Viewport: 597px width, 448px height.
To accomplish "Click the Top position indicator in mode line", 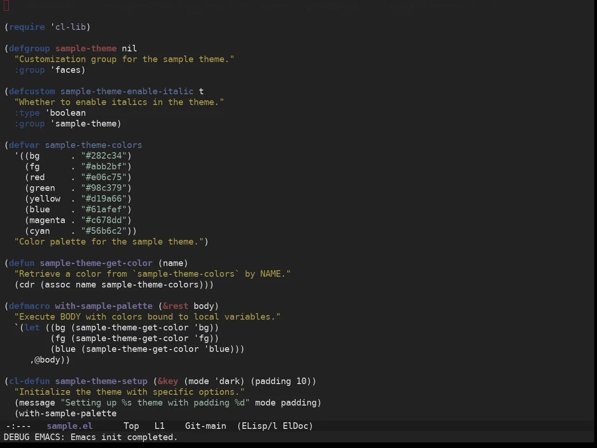I will [x=131, y=426].
